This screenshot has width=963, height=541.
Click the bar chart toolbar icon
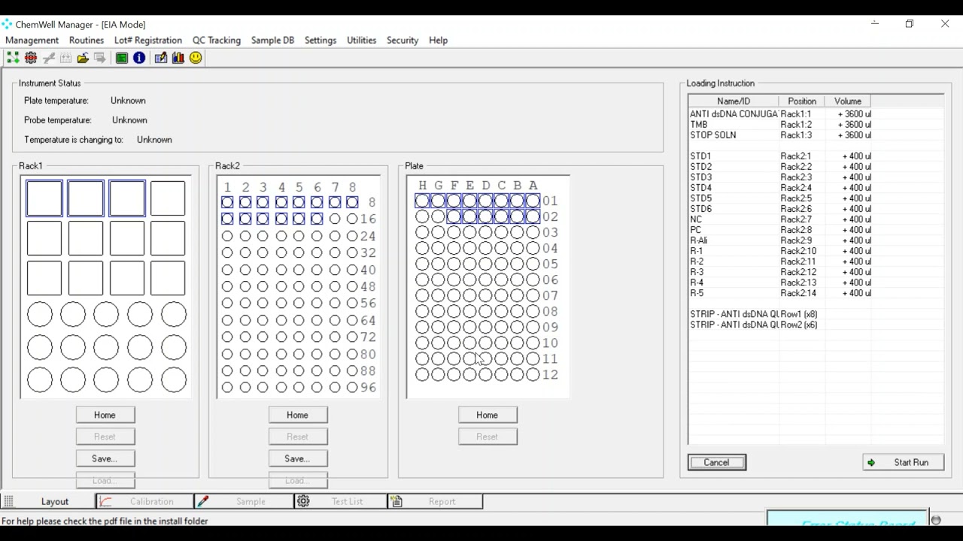[x=178, y=58]
